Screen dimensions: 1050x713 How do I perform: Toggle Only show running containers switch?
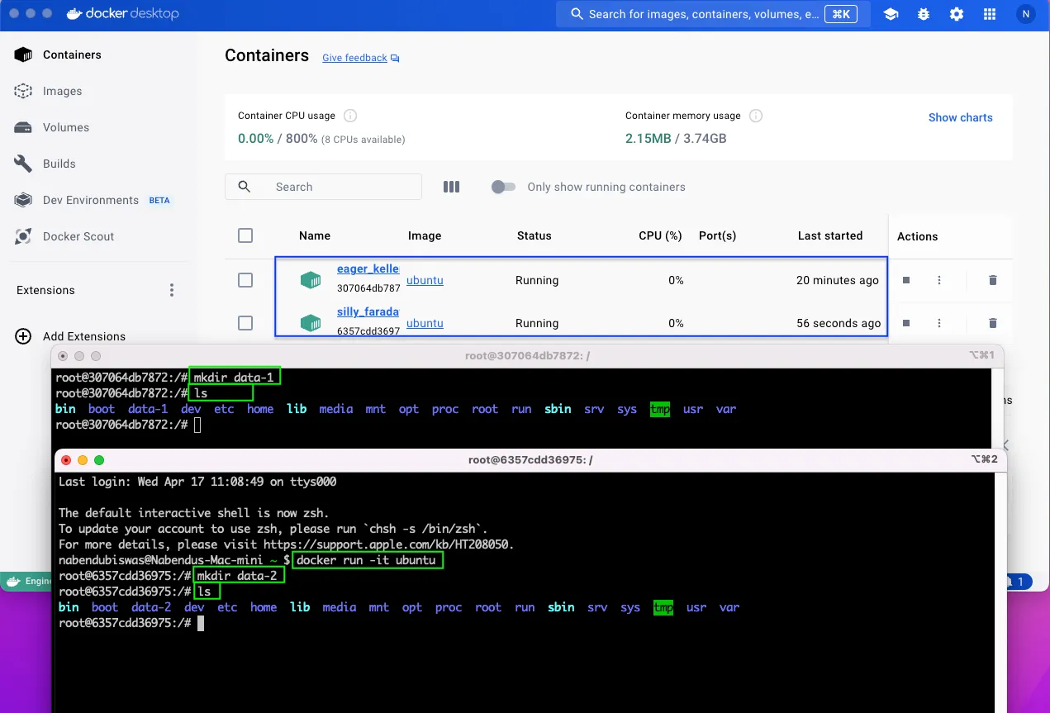[x=503, y=187]
